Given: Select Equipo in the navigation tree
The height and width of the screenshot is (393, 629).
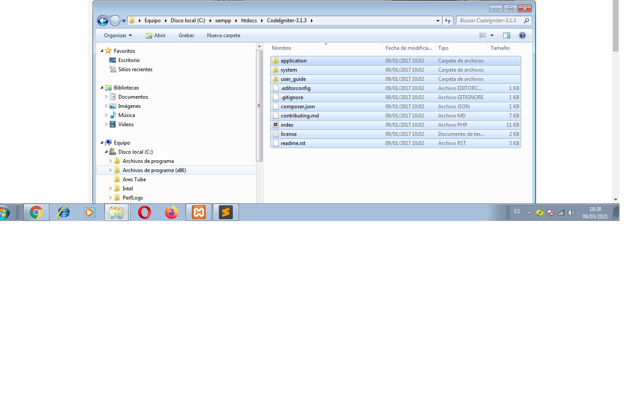Looking at the screenshot, I should click(122, 143).
